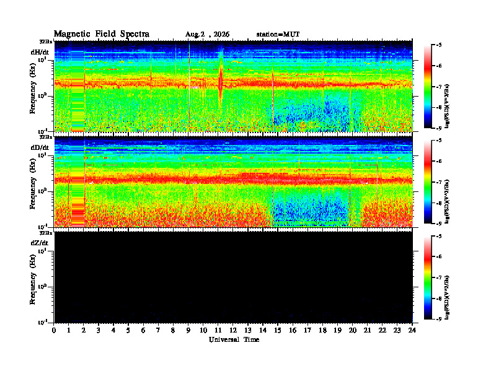Click hour tick label "8" on time axis
Viewport: 491px width, 379px height.
pyautogui.click(x=173, y=331)
